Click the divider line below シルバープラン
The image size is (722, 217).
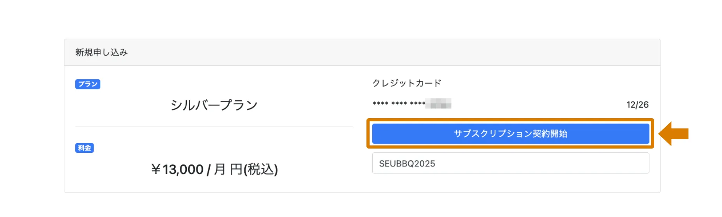pyautogui.click(x=214, y=127)
